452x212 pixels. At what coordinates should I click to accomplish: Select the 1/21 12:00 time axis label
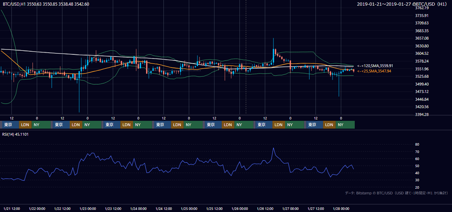coord(12,208)
